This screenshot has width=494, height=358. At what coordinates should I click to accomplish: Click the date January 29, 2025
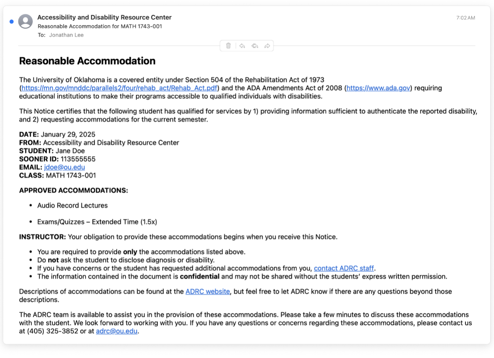(68, 135)
